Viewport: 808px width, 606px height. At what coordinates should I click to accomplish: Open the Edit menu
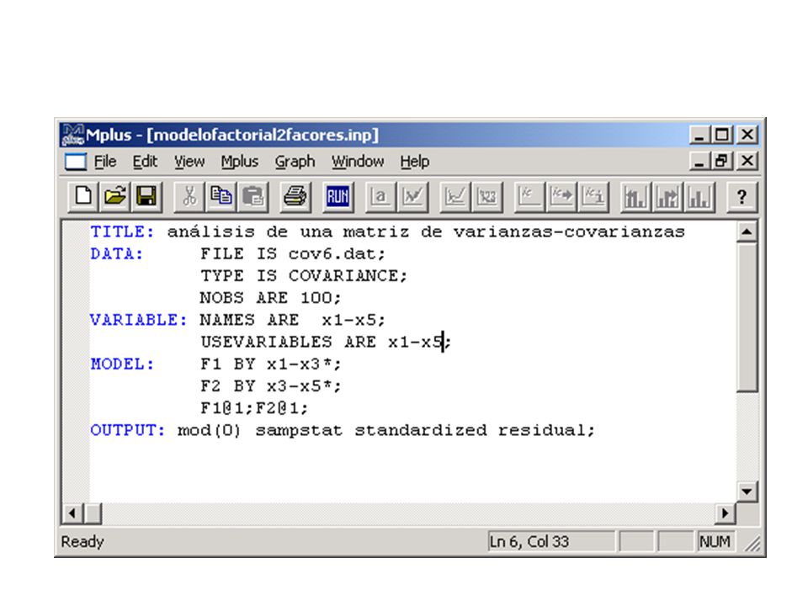pyautogui.click(x=145, y=162)
